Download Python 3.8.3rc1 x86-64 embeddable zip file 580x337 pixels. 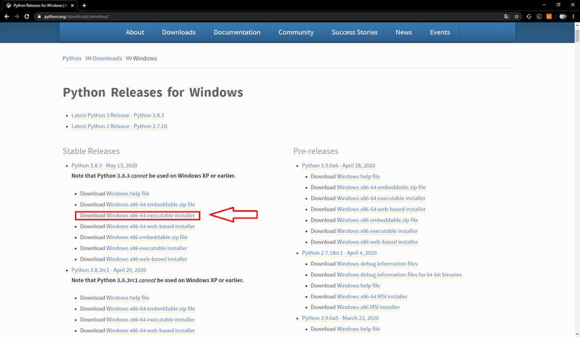[x=151, y=308]
